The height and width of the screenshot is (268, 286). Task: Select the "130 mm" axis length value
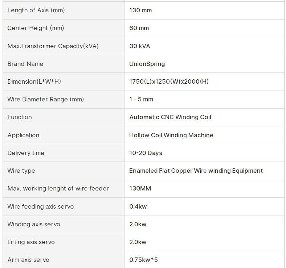tap(140, 10)
